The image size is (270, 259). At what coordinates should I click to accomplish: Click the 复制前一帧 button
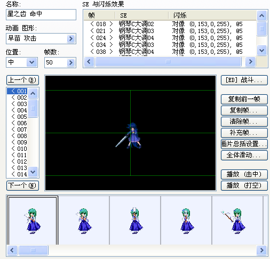tap(244, 99)
